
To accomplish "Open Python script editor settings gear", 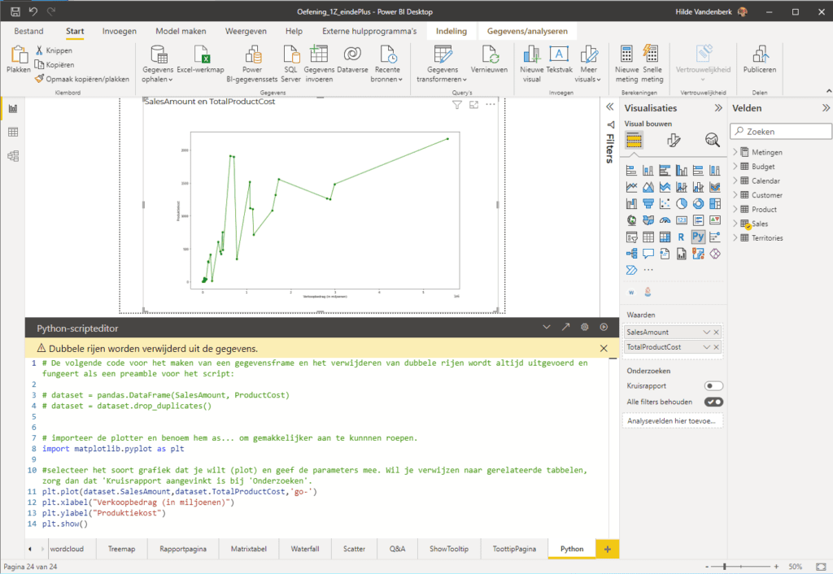I will (x=584, y=327).
